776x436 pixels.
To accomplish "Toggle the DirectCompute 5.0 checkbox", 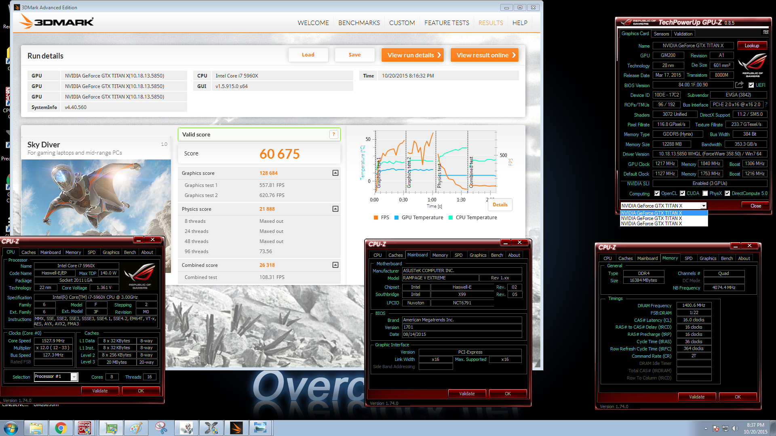I will [x=727, y=193].
